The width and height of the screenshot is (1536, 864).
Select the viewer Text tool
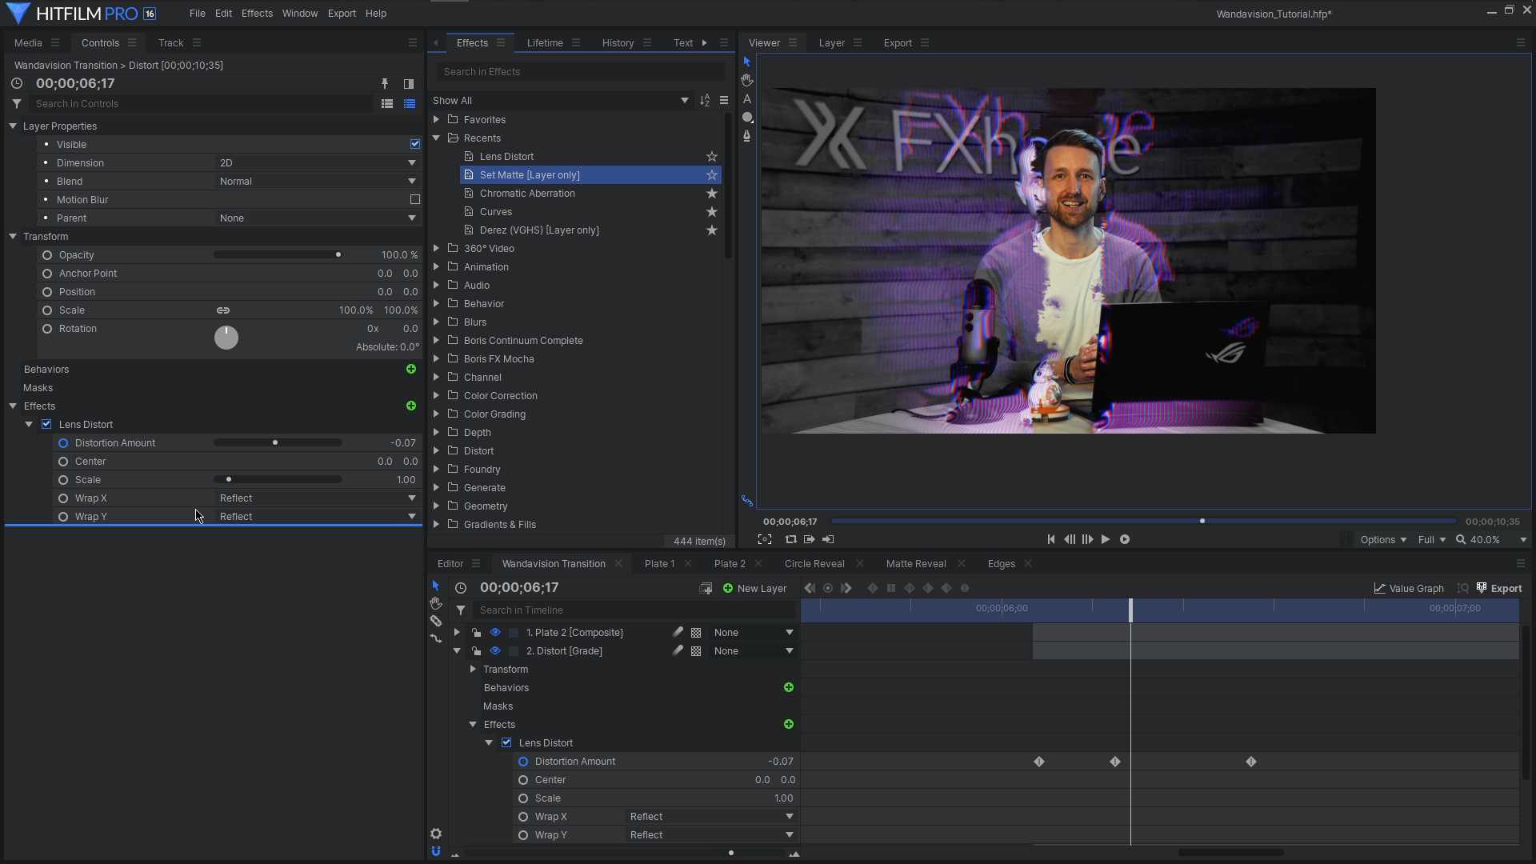point(747,99)
